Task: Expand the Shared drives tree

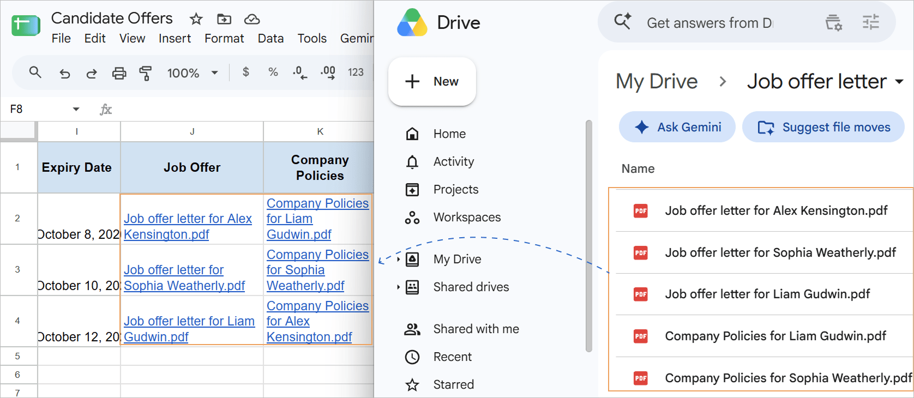Action: pos(399,287)
